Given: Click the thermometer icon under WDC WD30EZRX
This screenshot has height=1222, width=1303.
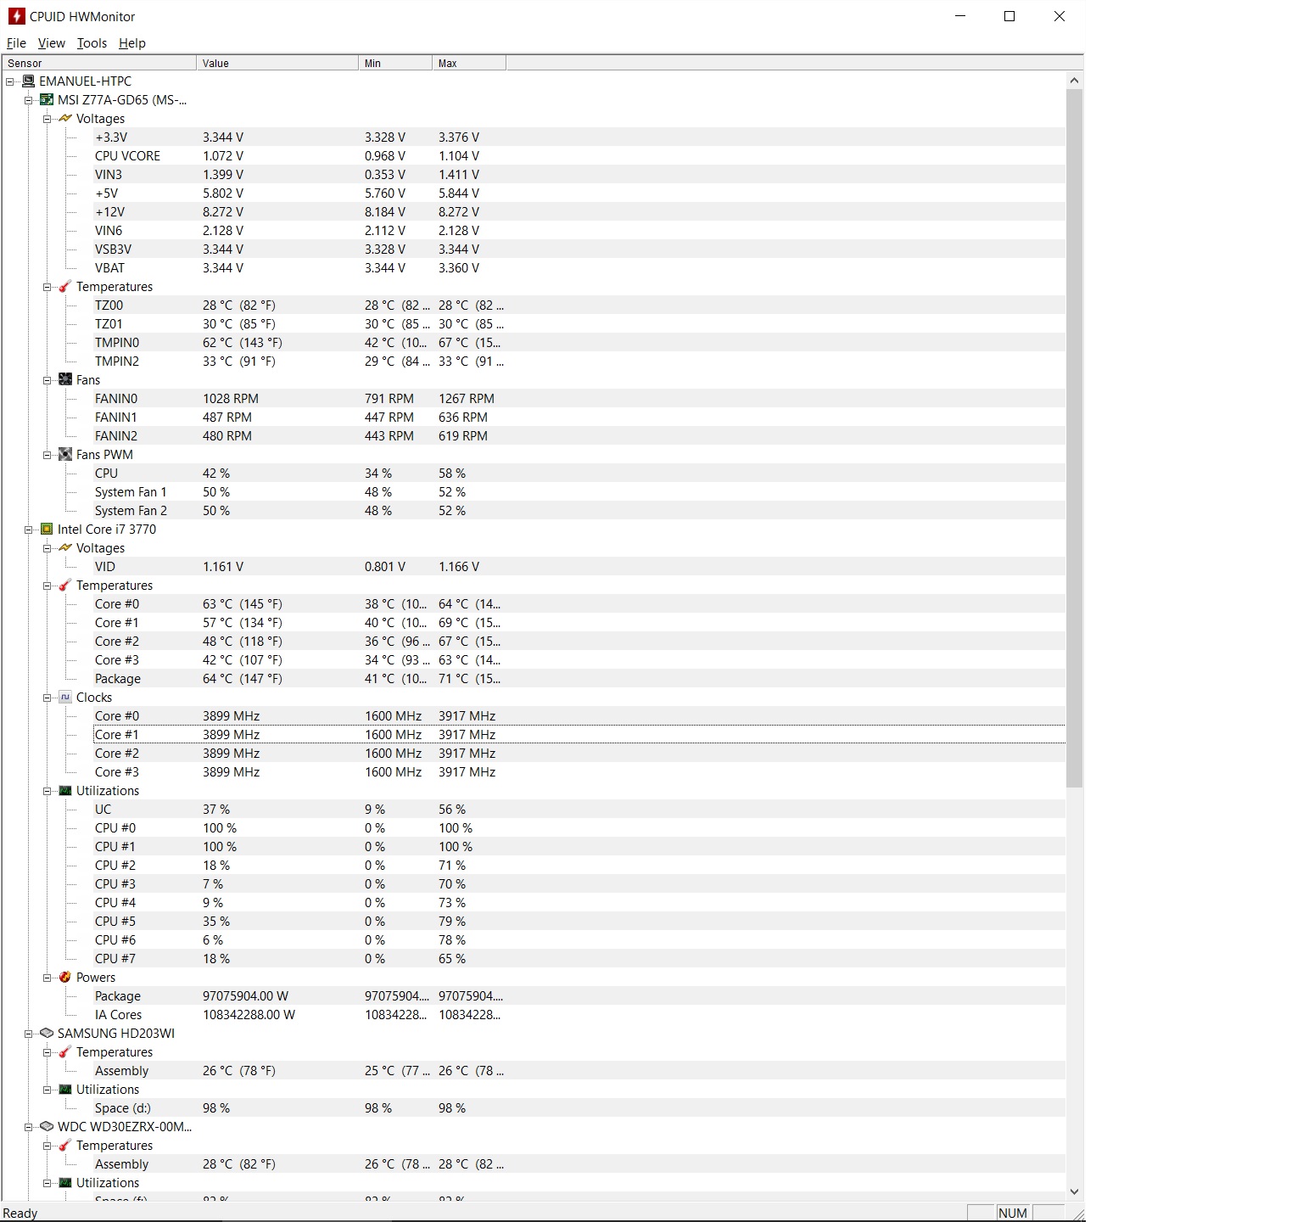Looking at the screenshot, I should pyautogui.click(x=65, y=1146).
